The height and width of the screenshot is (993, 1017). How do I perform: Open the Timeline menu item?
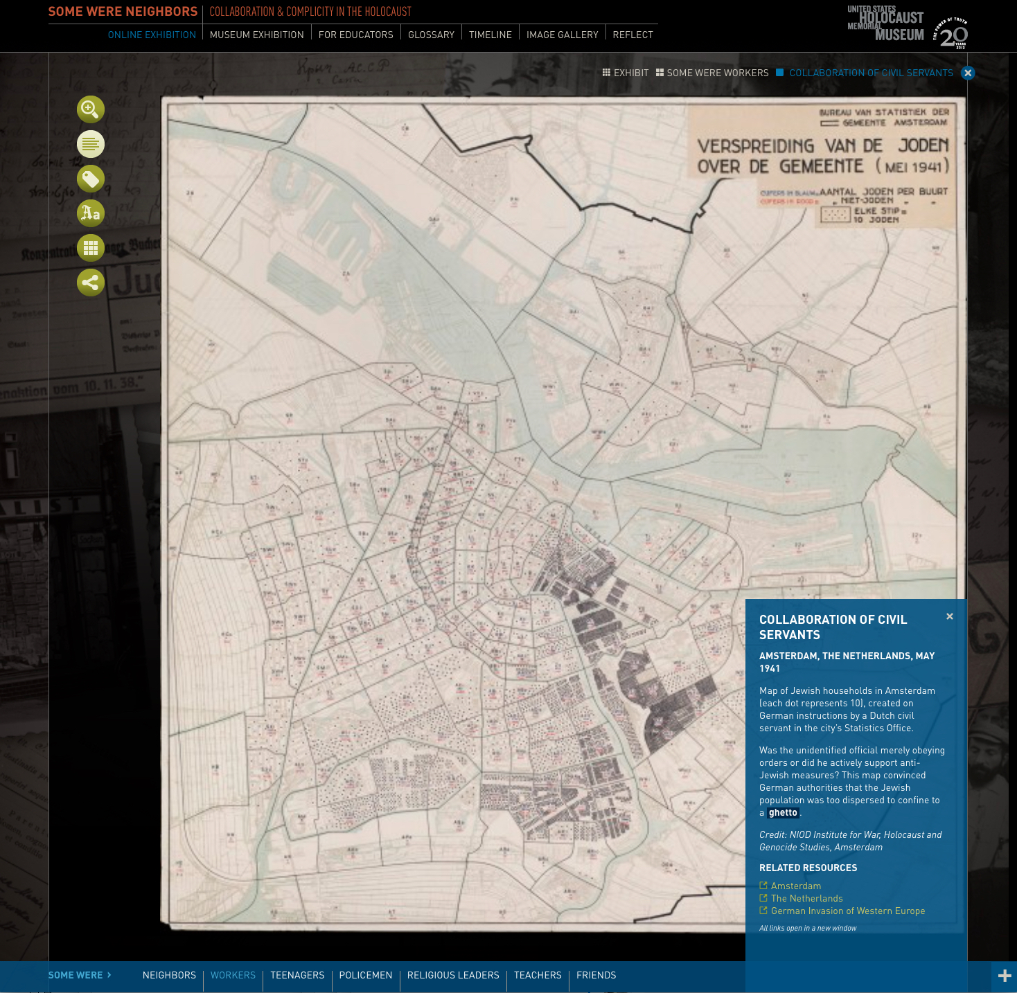(x=490, y=35)
